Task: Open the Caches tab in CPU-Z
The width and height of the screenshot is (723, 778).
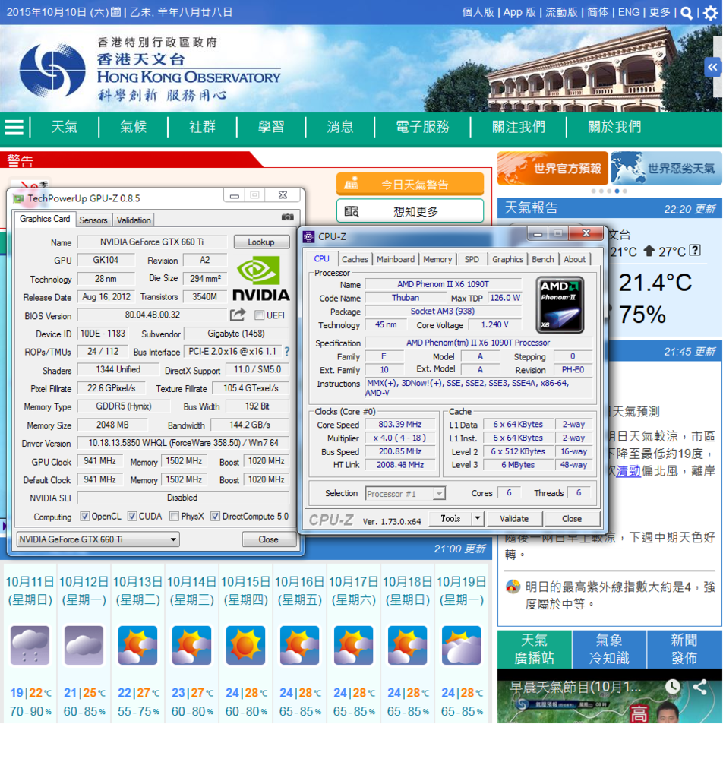Action: (x=355, y=259)
